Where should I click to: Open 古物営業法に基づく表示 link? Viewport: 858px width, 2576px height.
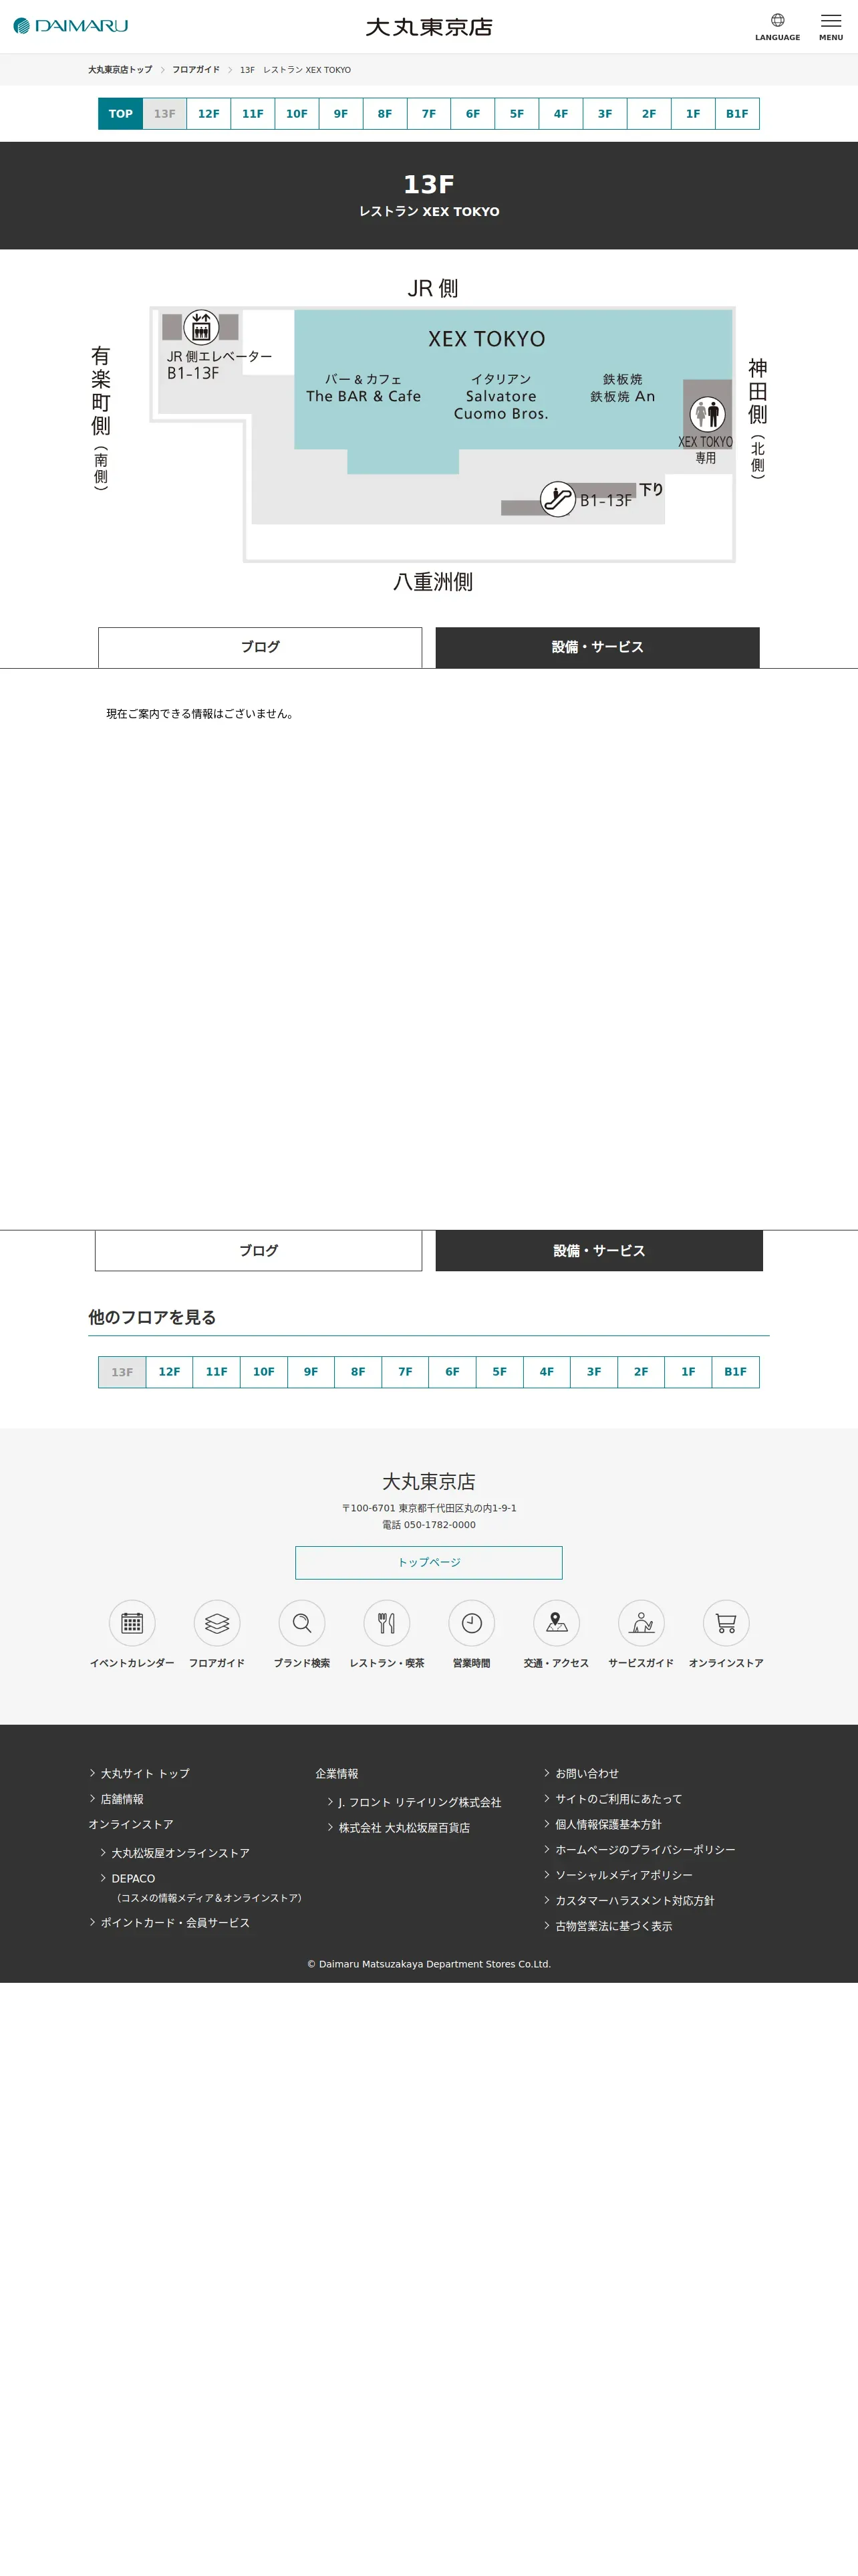click(613, 1926)
